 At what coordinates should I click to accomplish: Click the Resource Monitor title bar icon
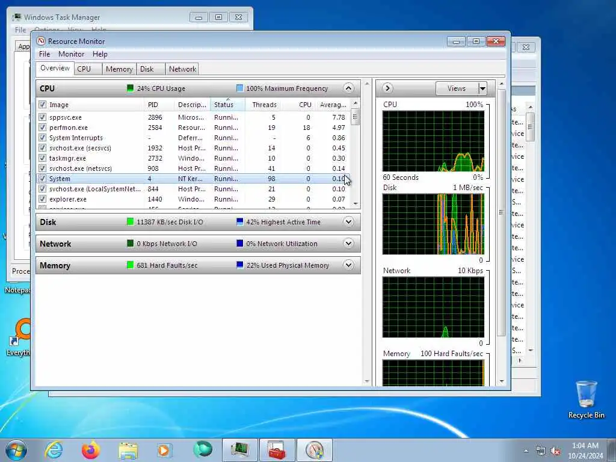(x=41, y=41)
